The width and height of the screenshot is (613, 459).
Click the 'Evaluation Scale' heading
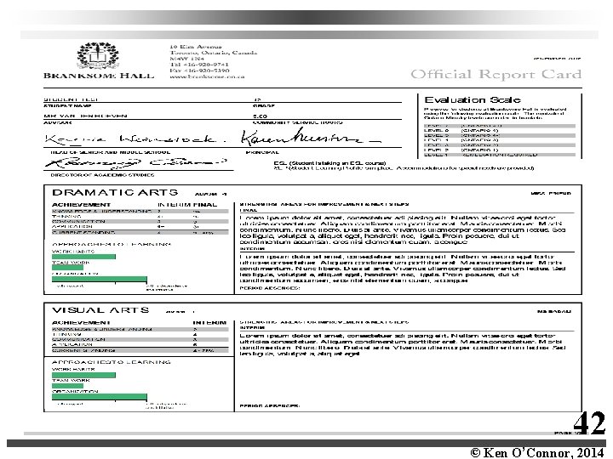473,100
